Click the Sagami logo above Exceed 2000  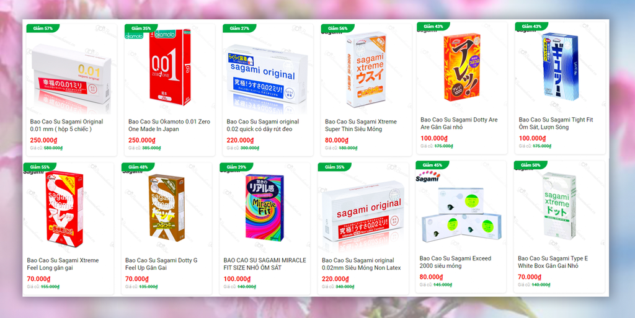(x=428, y=177)
